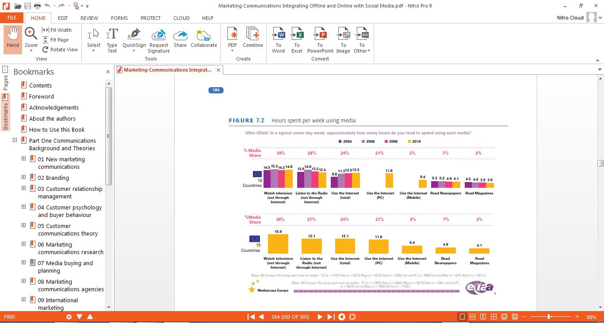The width and height of the screenshot is (604, 323).
Task: Click the zoom level slider
Action: click(549, 317)
